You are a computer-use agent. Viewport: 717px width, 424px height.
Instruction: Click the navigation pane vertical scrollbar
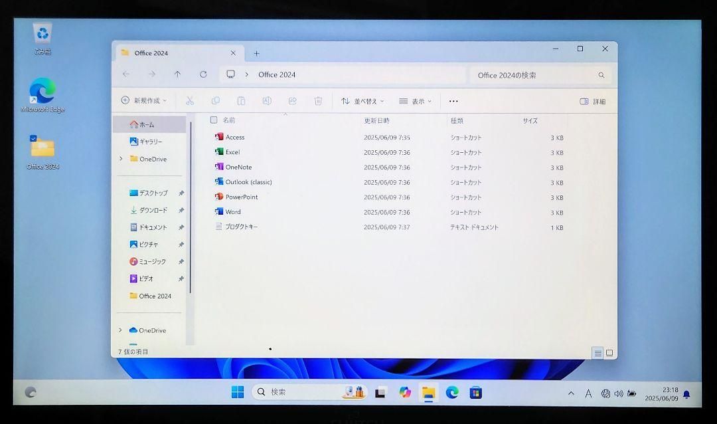click(x=191, y=206)
